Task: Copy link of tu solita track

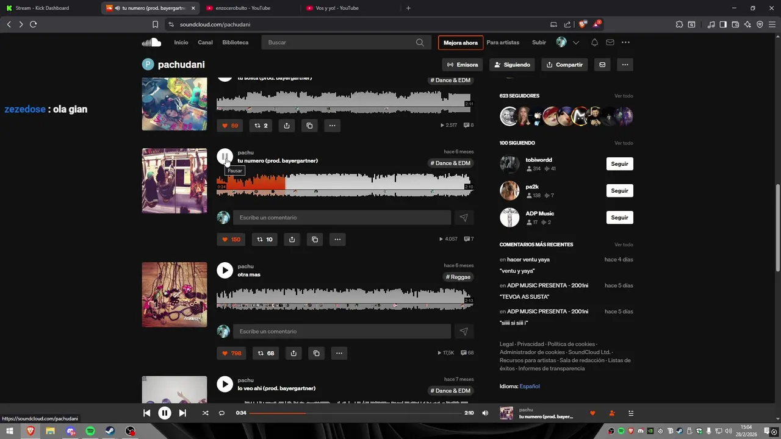Action: 309,126
